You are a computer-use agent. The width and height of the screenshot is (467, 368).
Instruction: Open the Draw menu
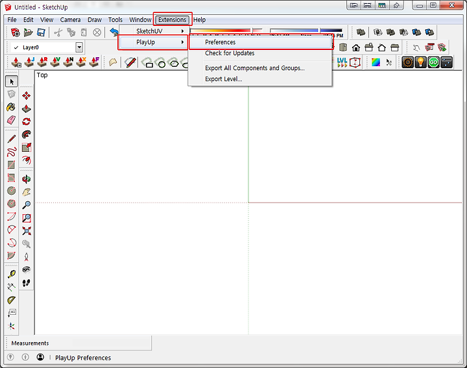[x=95, y=19]
